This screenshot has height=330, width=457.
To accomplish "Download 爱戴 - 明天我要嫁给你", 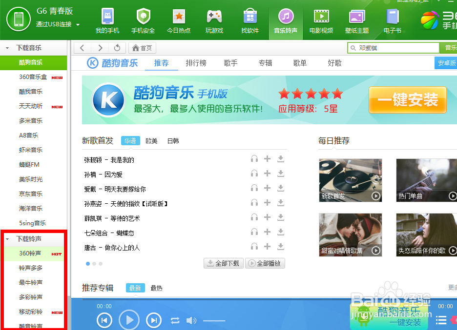I will point(281,188).
